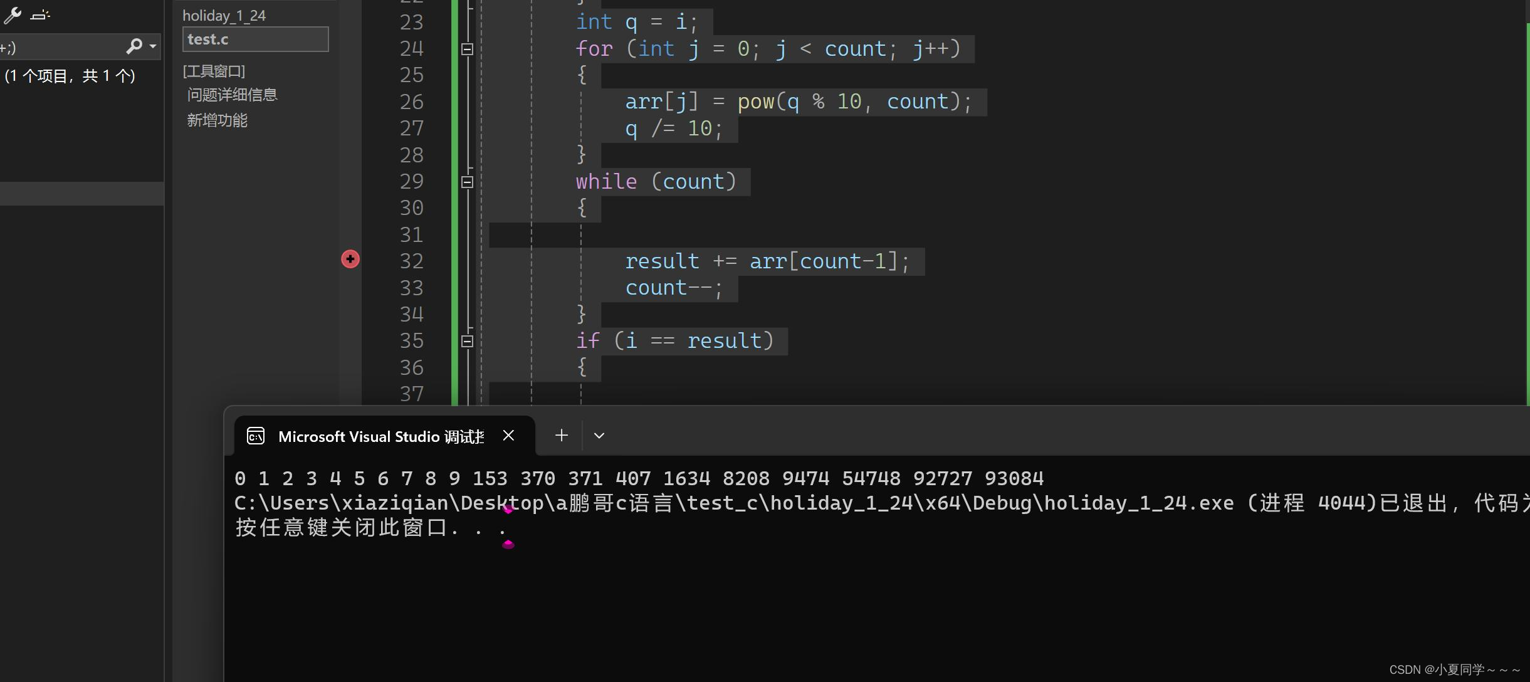Open the 新增功能 item
The width and height of the screenshot is (1530, 682).
217,120
